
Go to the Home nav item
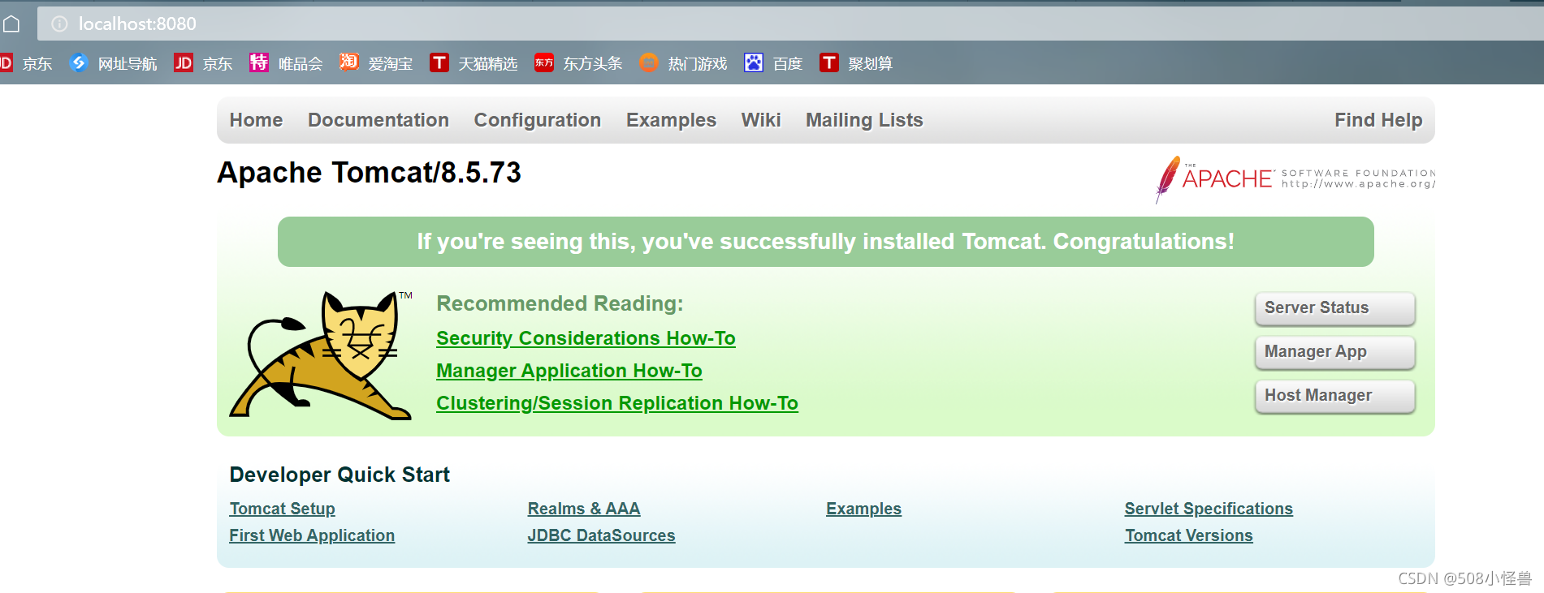click(256, 120)
